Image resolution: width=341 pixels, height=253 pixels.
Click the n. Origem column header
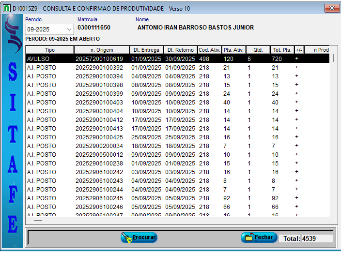coord(101,50)
